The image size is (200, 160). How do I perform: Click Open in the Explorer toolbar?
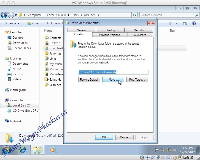coord(33,23)
